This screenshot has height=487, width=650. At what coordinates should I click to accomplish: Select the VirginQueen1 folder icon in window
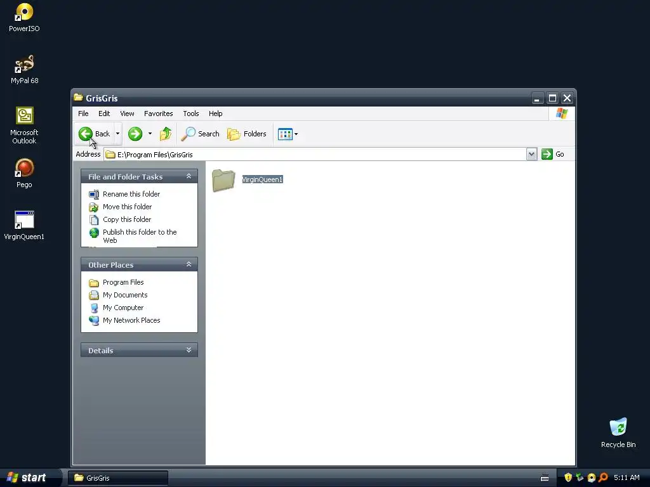(x=223, y=180)
